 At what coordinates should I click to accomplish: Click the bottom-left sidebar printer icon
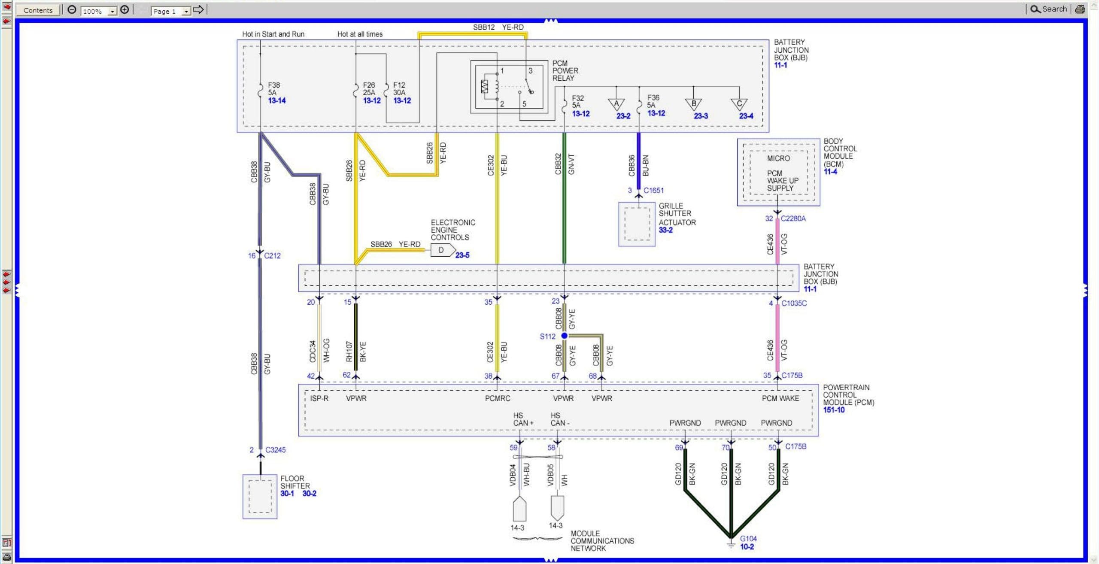[x=6, y=557]
